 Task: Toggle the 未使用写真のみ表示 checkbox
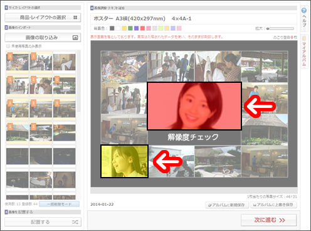tap(8, 46)
